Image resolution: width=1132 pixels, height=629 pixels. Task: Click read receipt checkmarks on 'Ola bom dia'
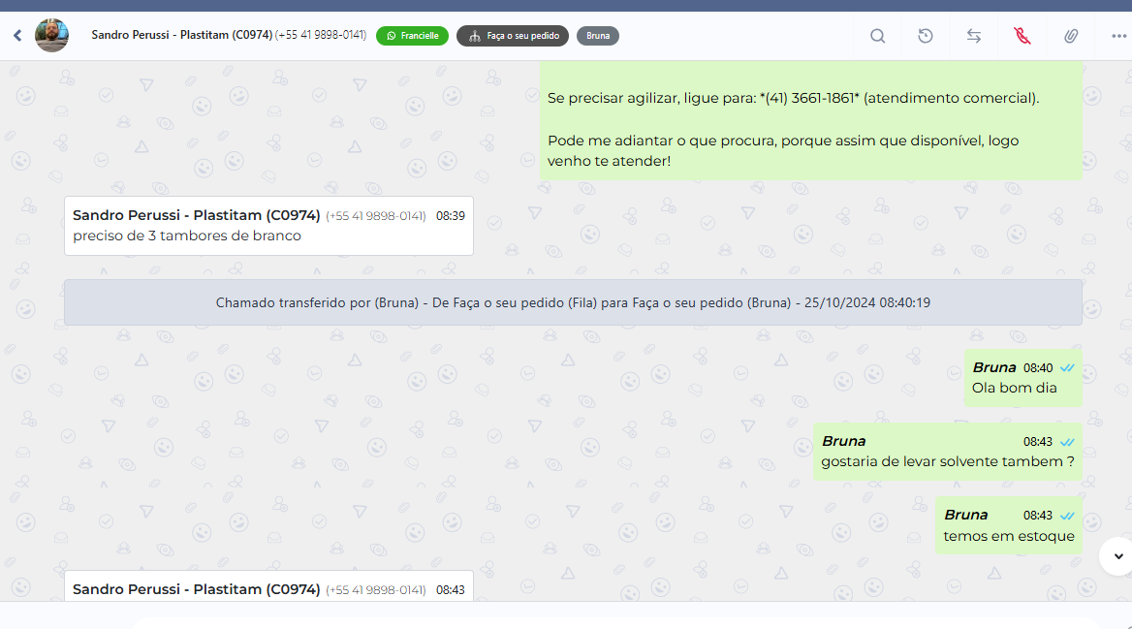pos(1067,368)
